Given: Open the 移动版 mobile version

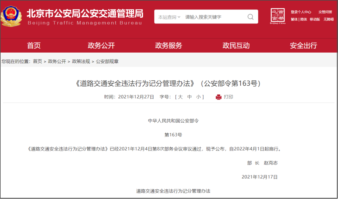Looking at the screenshot, I should coord(315,19).
